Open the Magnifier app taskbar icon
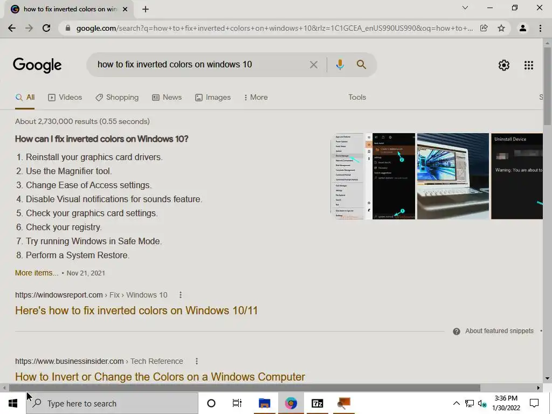 [x=343, y=403]
